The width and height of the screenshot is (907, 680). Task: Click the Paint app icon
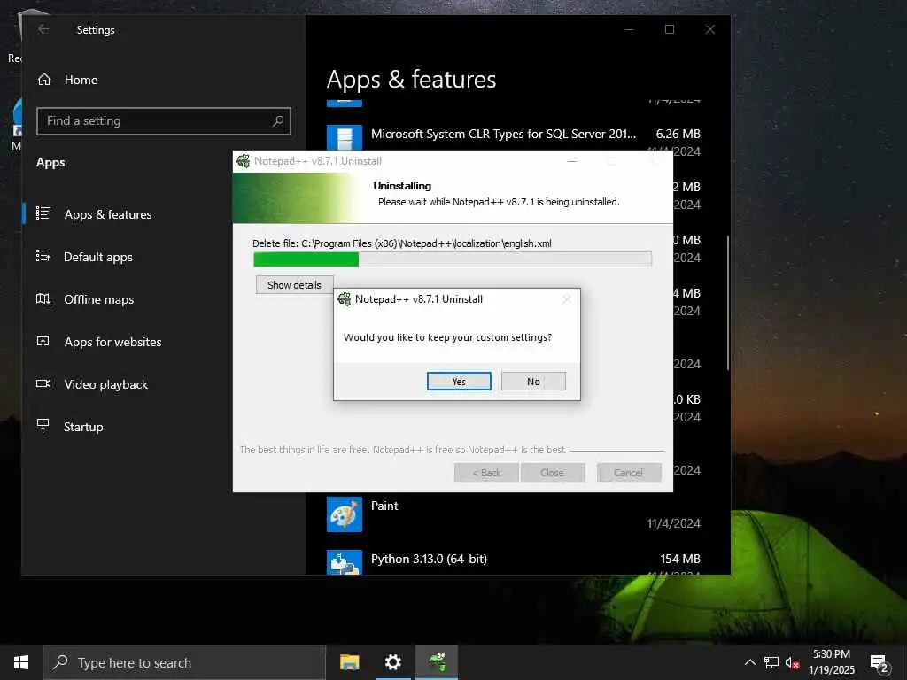345,514
